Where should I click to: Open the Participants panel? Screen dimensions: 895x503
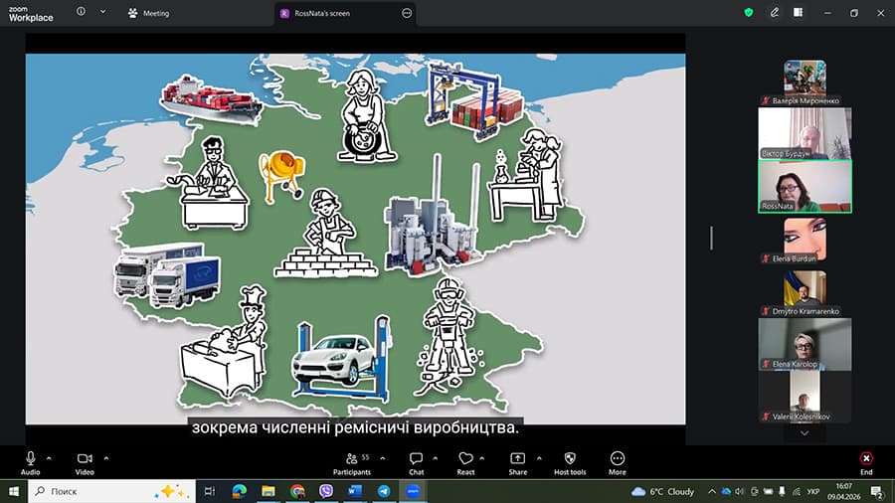coord(351,458)
